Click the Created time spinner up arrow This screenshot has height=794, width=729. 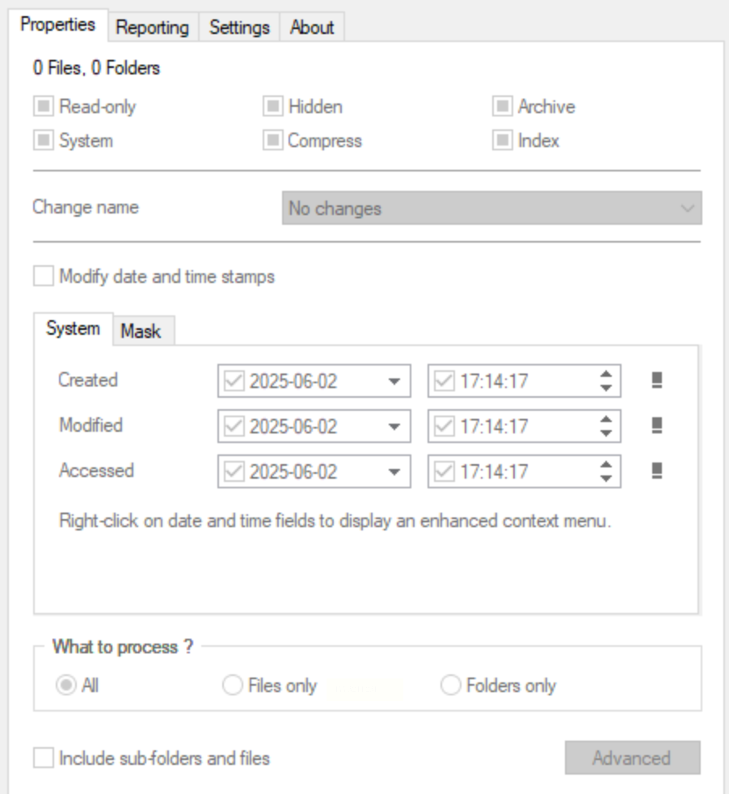coord(606,374)
